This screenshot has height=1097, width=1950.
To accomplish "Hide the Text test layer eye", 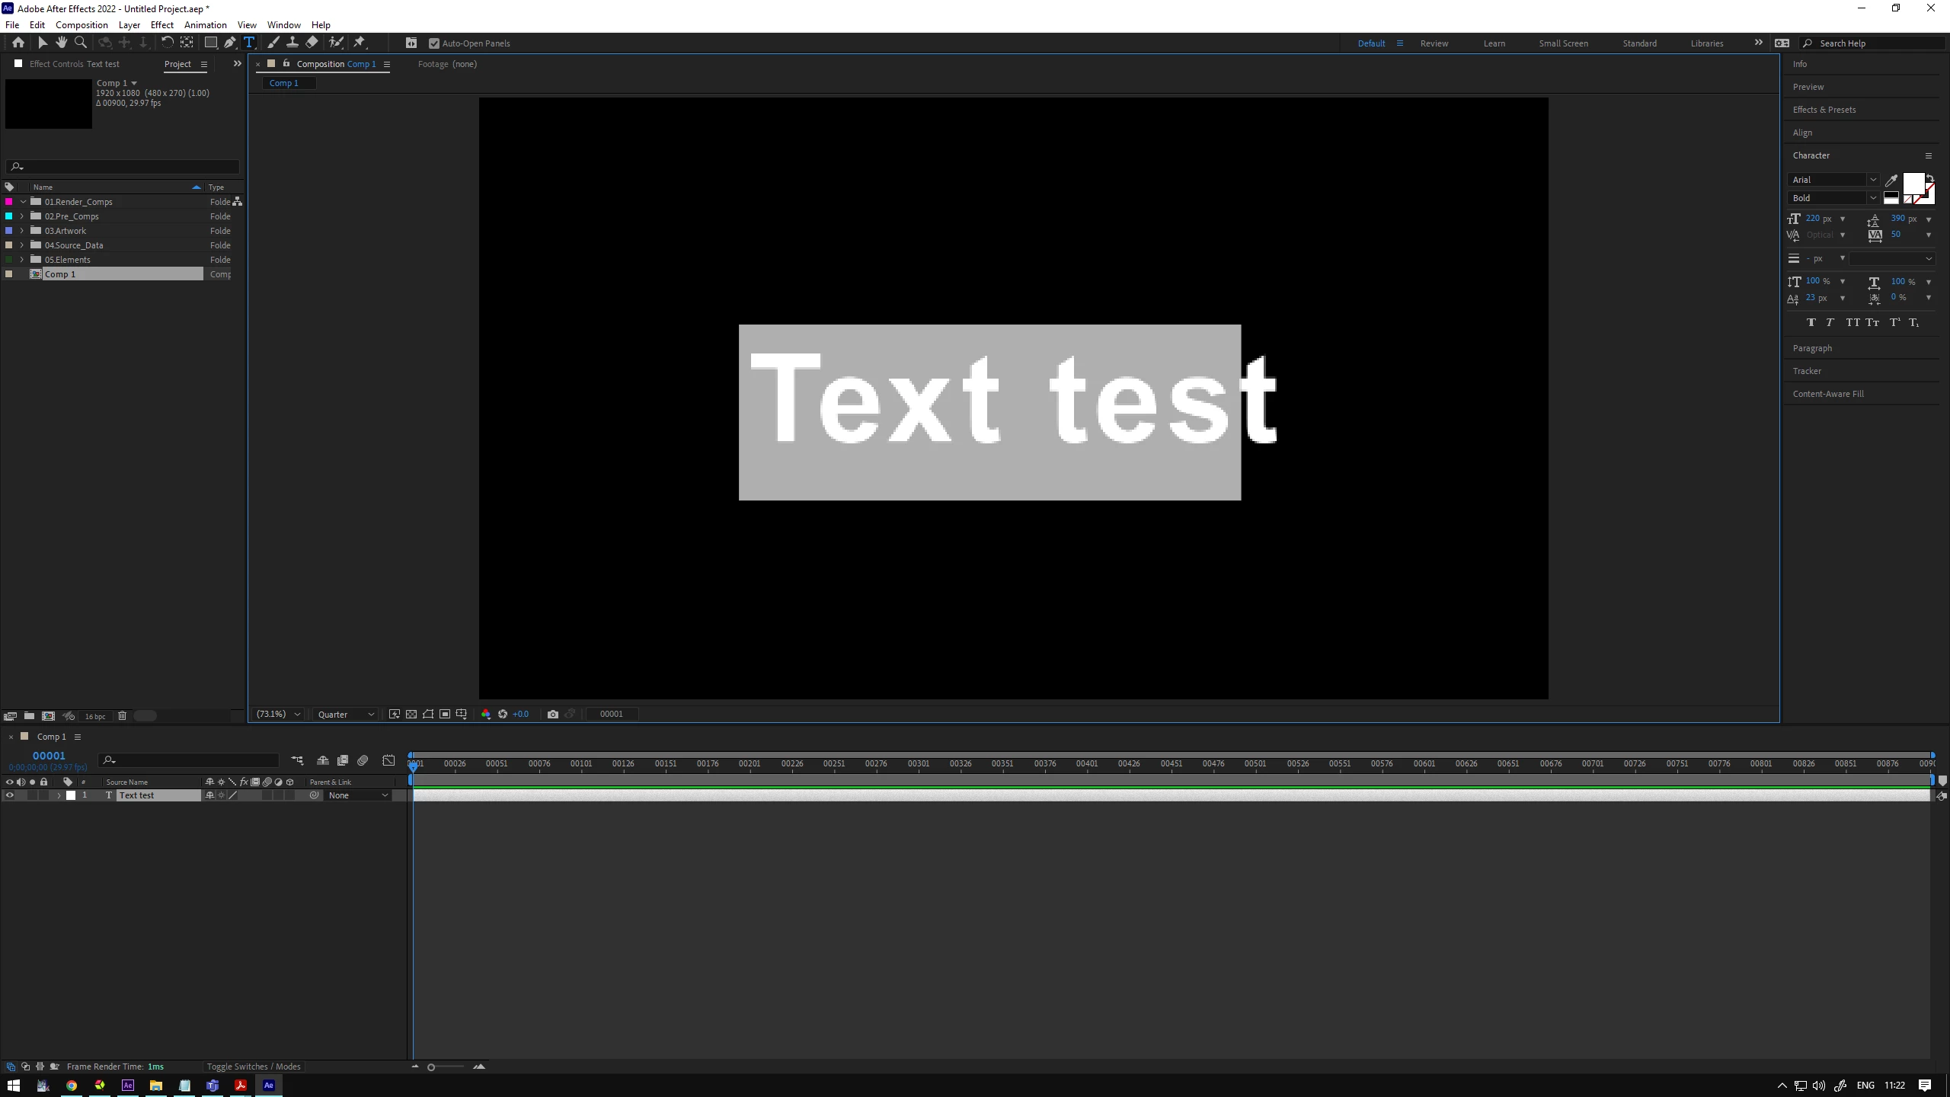I will tap(9, 795).
